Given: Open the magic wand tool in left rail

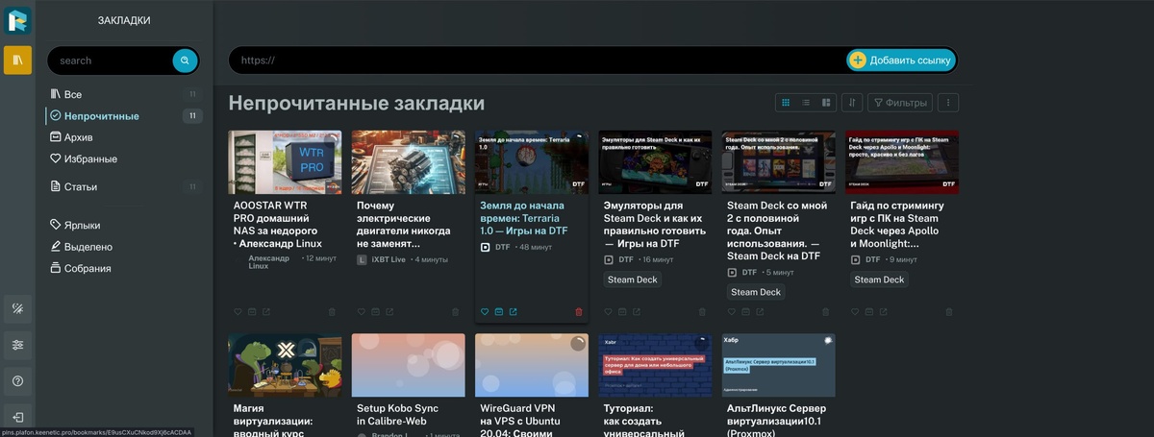Looking at the screenshot, I should 17,308.
